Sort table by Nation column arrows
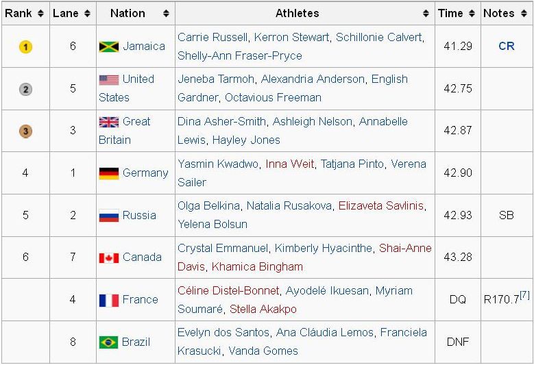 click(166, 14)
